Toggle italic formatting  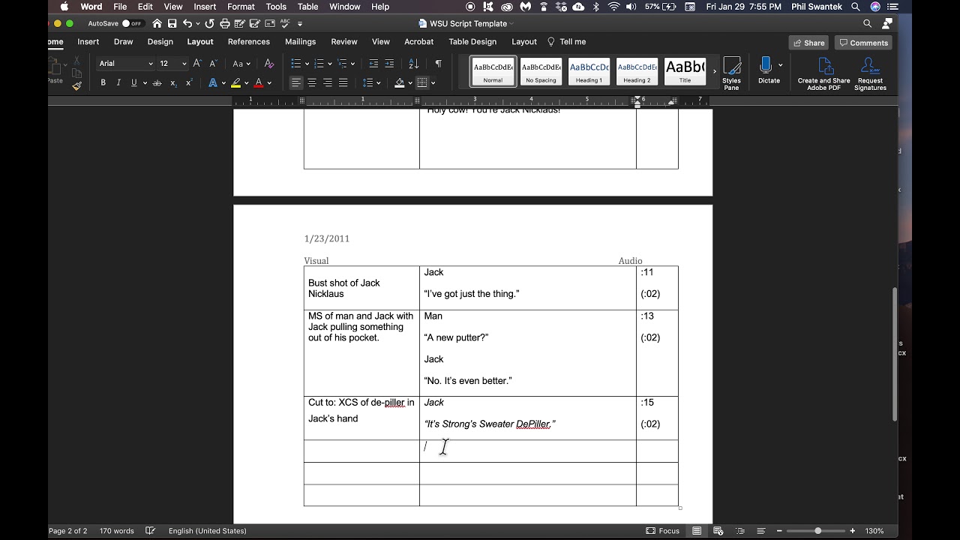coord(118,83)
